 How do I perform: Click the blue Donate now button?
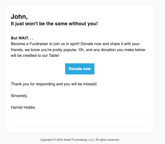[80, 69]
